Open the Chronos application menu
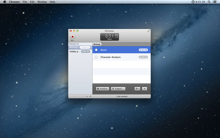Screen dimensions: 220x138 [x=15, y=2]
